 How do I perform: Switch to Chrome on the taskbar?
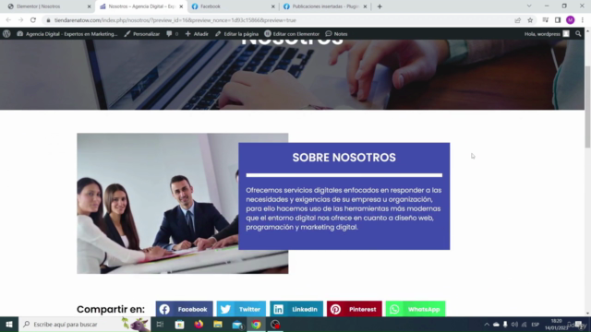(256, 324)
